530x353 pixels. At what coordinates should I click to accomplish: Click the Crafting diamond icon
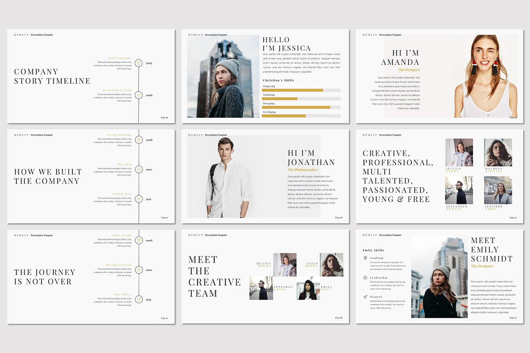click(365, 258)
